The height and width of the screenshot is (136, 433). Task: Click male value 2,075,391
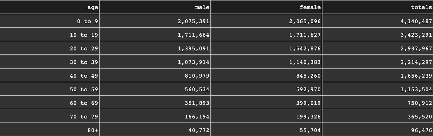tap(194, 21)
